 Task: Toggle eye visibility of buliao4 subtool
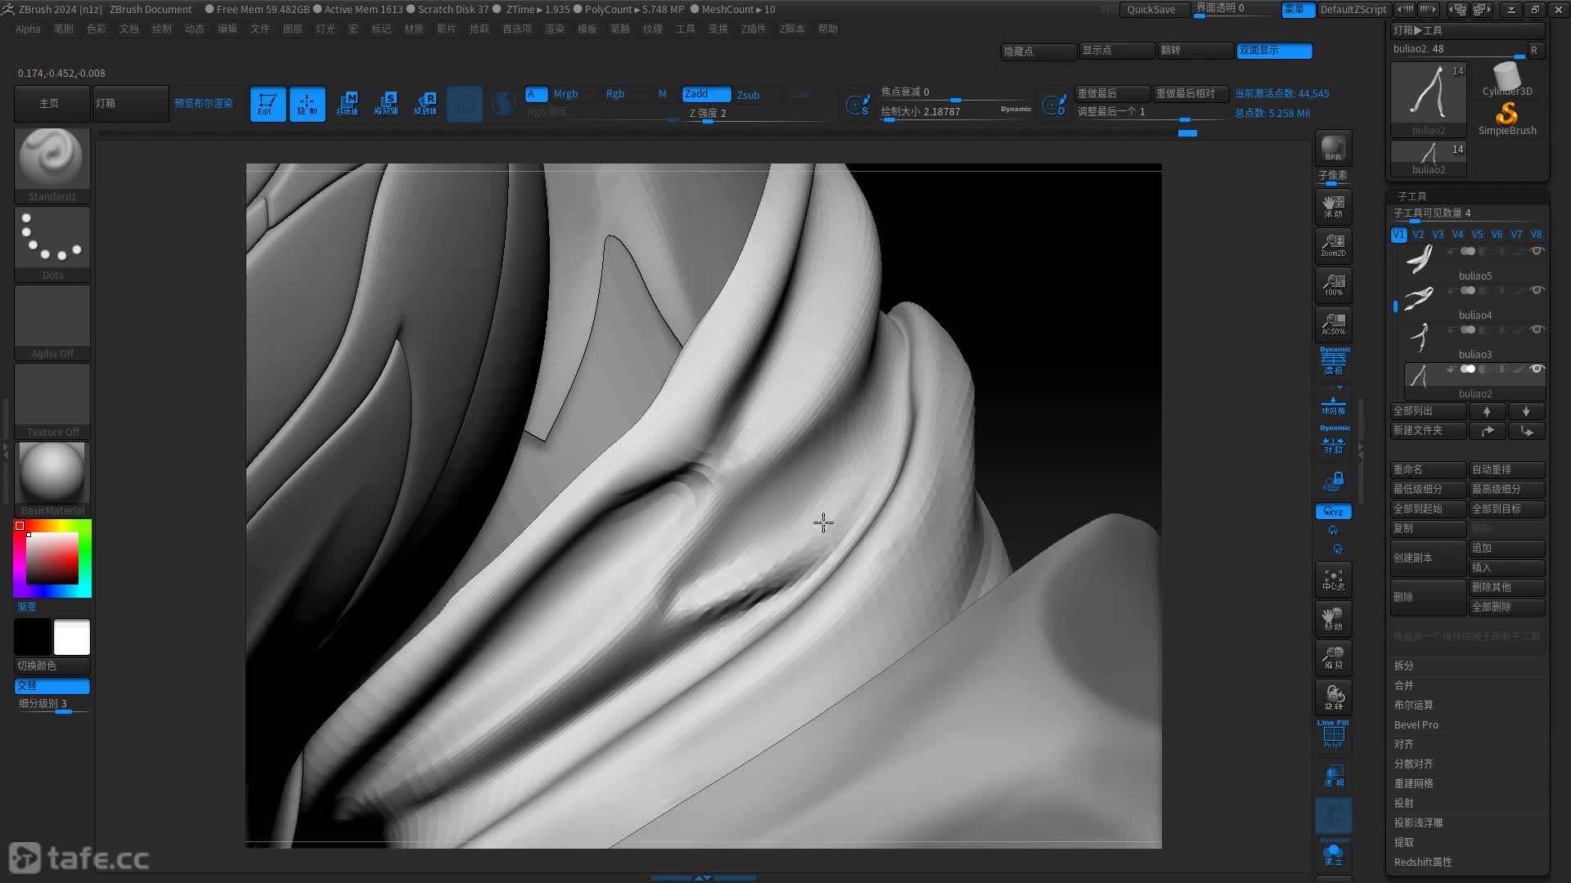coord(1537,290)
